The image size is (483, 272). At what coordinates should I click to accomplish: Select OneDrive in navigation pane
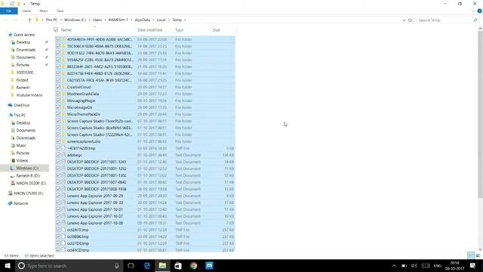tap(21, 105)
